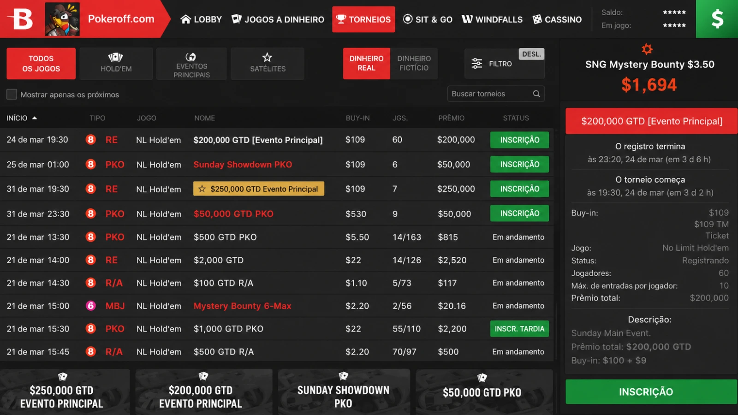Select Dinheiro Fictício mode

click(x=414, y=63)
